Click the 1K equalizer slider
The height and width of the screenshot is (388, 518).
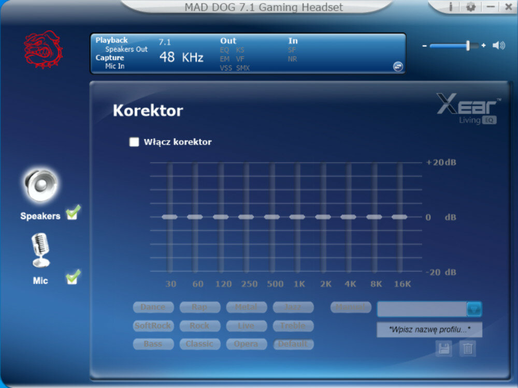tap(297, 217)
